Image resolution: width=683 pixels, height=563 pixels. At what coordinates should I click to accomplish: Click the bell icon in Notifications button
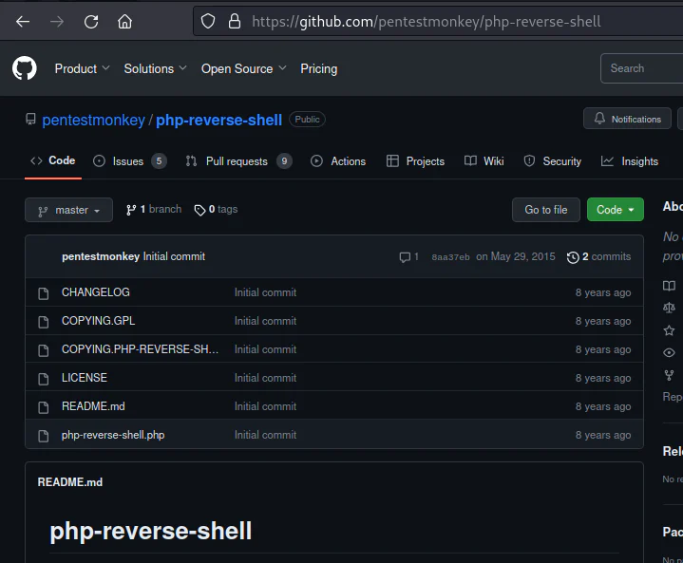(599, 118)
